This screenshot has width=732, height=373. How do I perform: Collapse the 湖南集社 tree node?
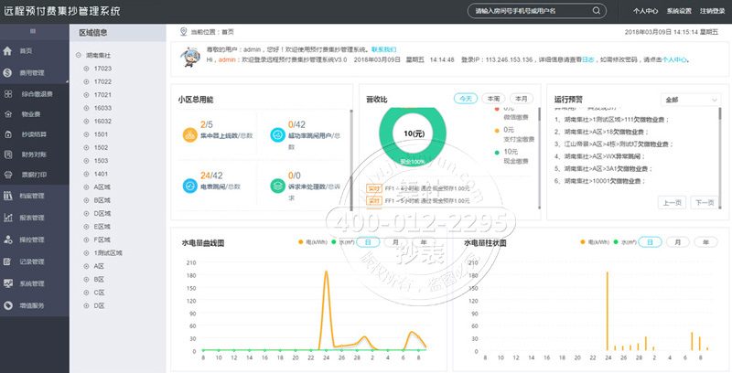80,56
